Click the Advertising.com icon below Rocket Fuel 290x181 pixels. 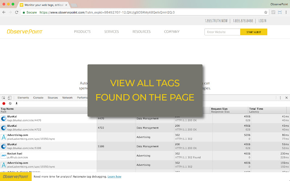pos(4,165)
